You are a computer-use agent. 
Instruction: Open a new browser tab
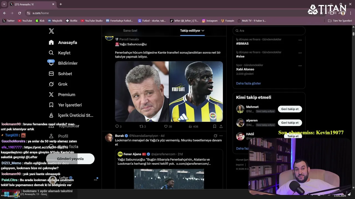[61, 4]
